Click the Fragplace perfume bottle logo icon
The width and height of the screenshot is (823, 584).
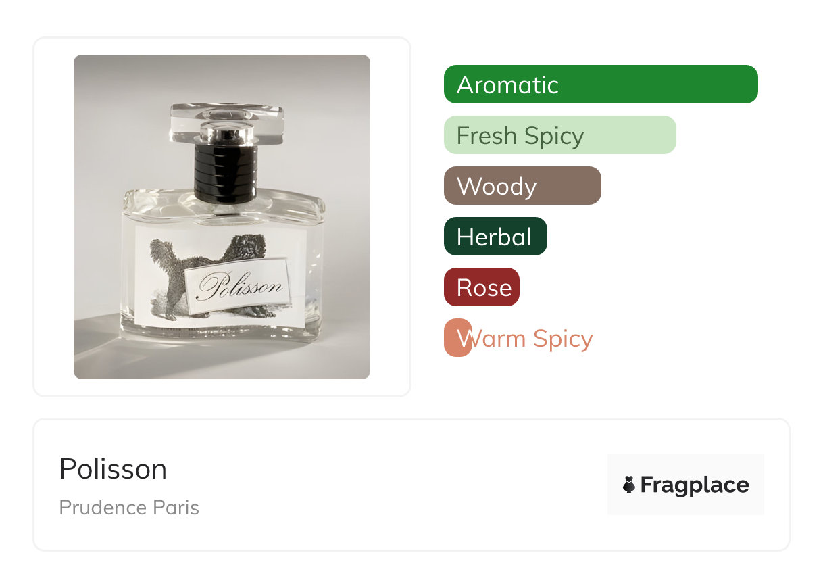[629, 485]
